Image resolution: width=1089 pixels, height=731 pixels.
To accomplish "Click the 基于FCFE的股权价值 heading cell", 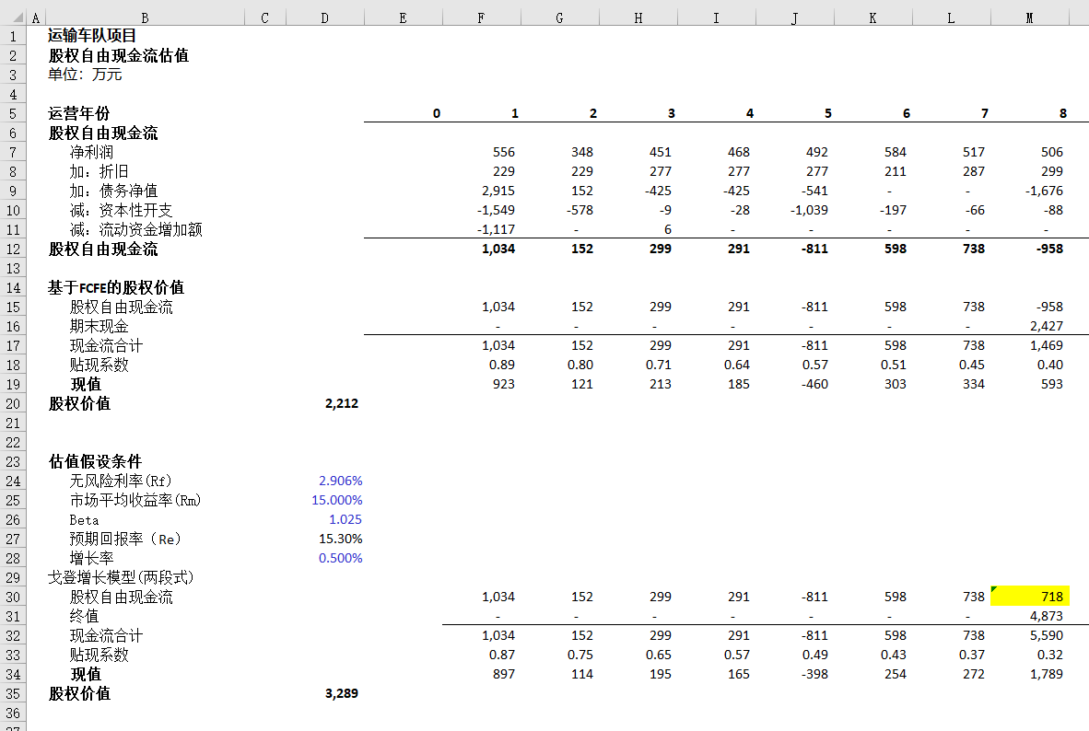I will pyautogui.click(x=116, y=287).
